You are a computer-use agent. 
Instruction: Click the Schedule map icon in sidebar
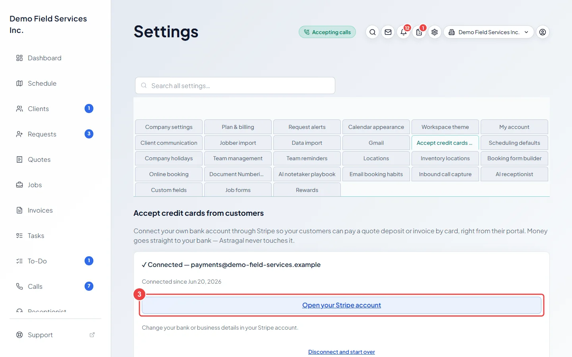[19, 83]
